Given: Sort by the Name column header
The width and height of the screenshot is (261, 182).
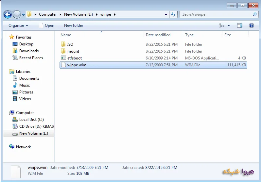Looking at the screenshot, I should (x=66, y=35).
